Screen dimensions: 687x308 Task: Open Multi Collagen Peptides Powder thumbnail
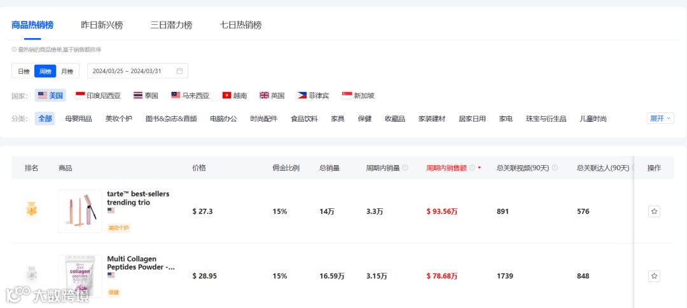tap(80, 276)
